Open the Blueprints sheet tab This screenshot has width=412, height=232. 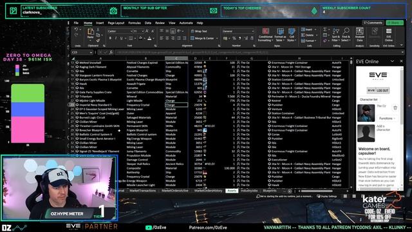(x=270, y=191)
